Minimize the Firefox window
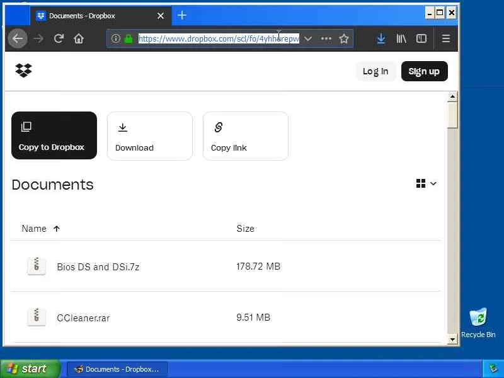The height and width of the screenshot is (378, 504). click(x=430, y=13)
